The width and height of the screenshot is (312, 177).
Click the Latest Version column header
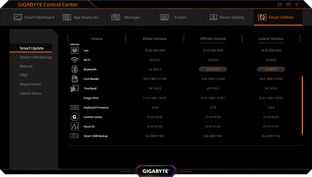pyautogui.click(x=271, y=39)
